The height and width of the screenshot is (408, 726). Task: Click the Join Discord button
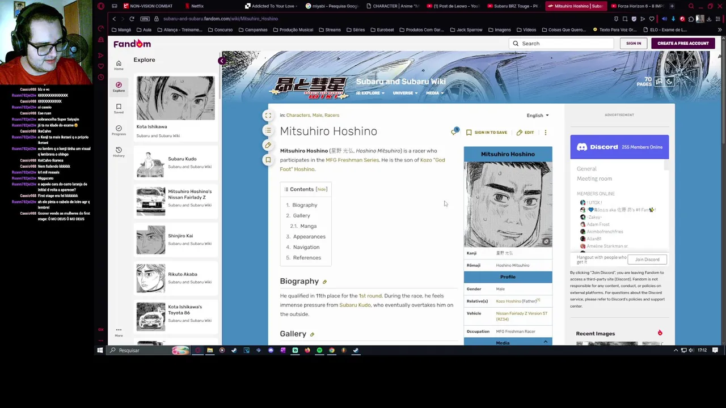click(647, 260)
